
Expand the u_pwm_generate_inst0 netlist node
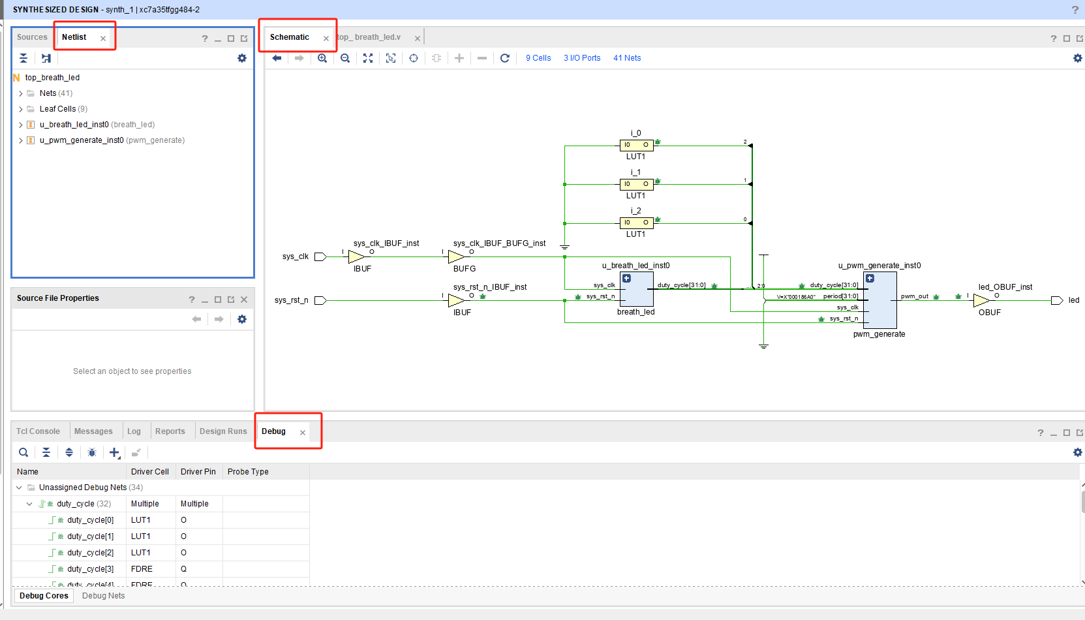click(21, 140)
